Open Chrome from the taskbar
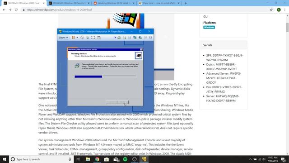 pyautogui.click(x=97, y=159)
